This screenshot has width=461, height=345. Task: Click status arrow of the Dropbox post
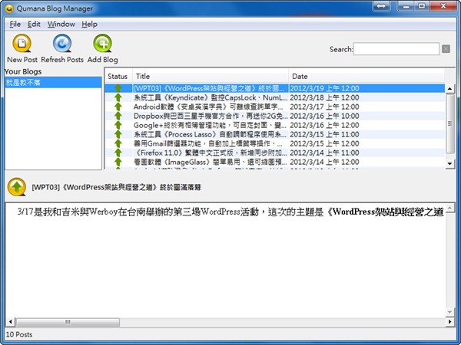118,116
